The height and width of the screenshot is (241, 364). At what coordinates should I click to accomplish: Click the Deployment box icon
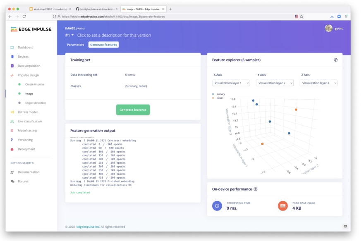12,149
